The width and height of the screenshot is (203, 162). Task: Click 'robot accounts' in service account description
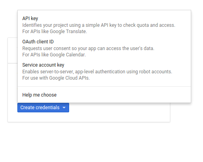tap(156, 72)
